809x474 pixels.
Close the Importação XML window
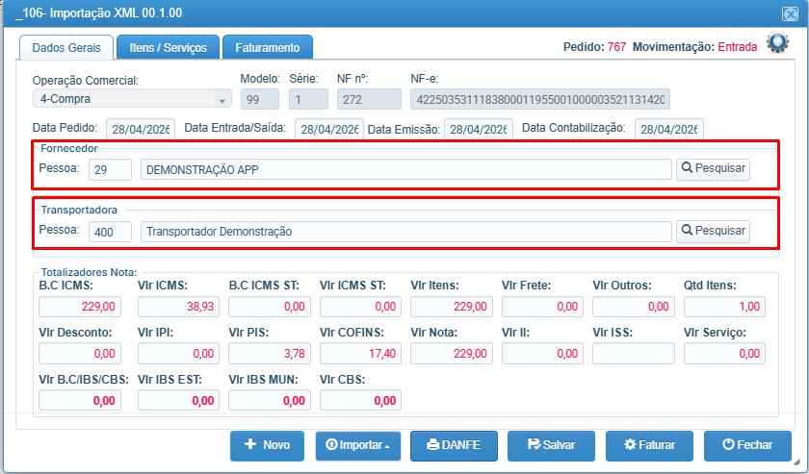tap(790, 13)
